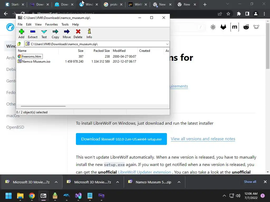Open a new Chrome tab

click(205, 4)
